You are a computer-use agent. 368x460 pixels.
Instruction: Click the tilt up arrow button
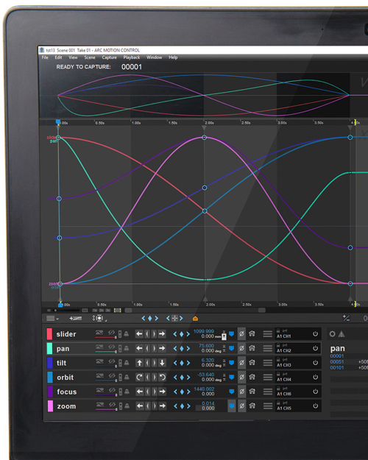139,363
